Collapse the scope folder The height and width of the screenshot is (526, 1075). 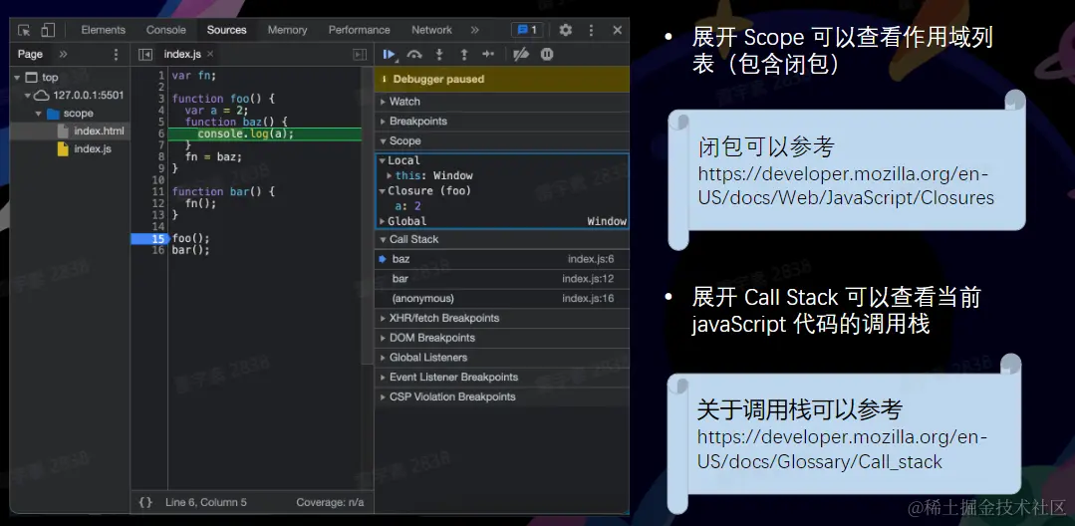[x=39, y=114]
